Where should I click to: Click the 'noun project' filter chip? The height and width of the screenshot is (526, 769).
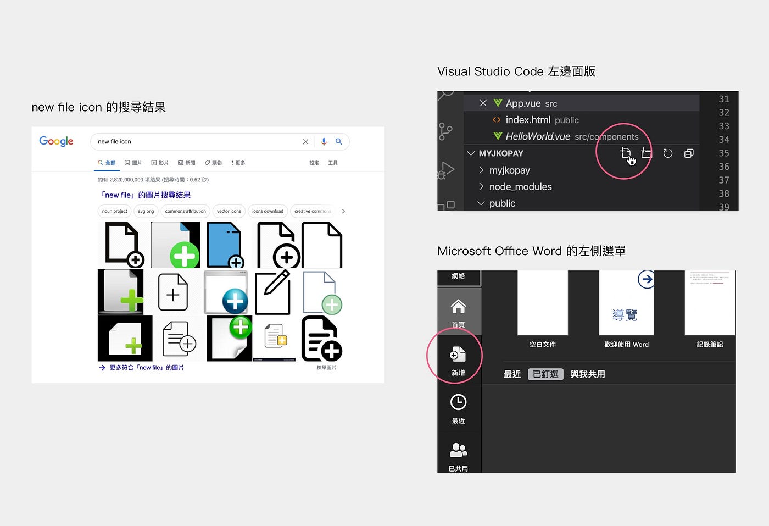pyautogui.click(x=114, y=211)
